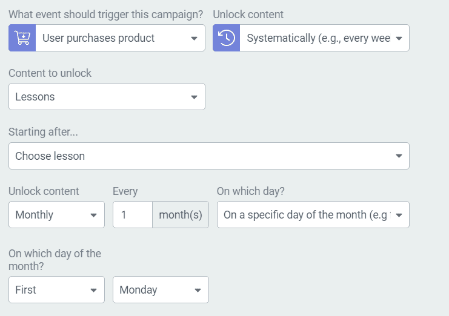This screenshot has width=449, height=316.
Task: Click the 'month(s)' unit label
Action: point(181,215)
